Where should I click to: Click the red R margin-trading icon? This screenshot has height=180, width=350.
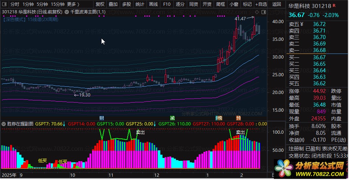334,5
